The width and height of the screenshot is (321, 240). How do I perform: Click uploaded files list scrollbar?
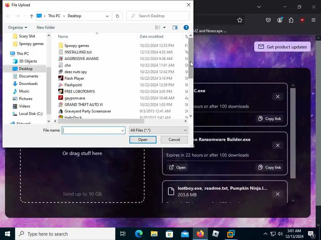point(293,133)
